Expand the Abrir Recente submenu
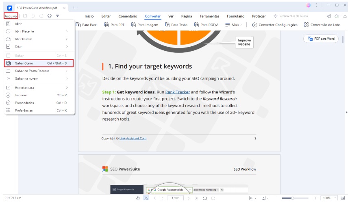This screenshot has width=350, height=206. point(37,31)
